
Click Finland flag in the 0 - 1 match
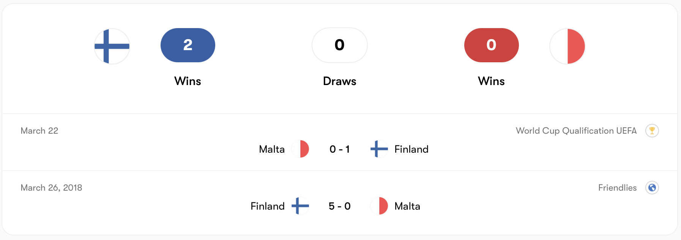pyautogui.click(x=379, y=149)
